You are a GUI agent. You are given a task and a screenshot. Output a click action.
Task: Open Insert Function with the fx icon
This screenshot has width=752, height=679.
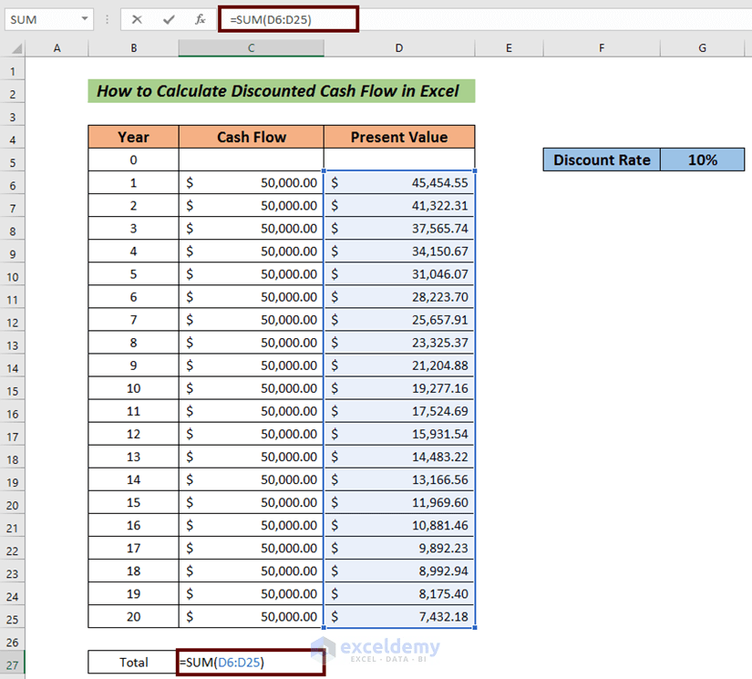pos(200,18)
